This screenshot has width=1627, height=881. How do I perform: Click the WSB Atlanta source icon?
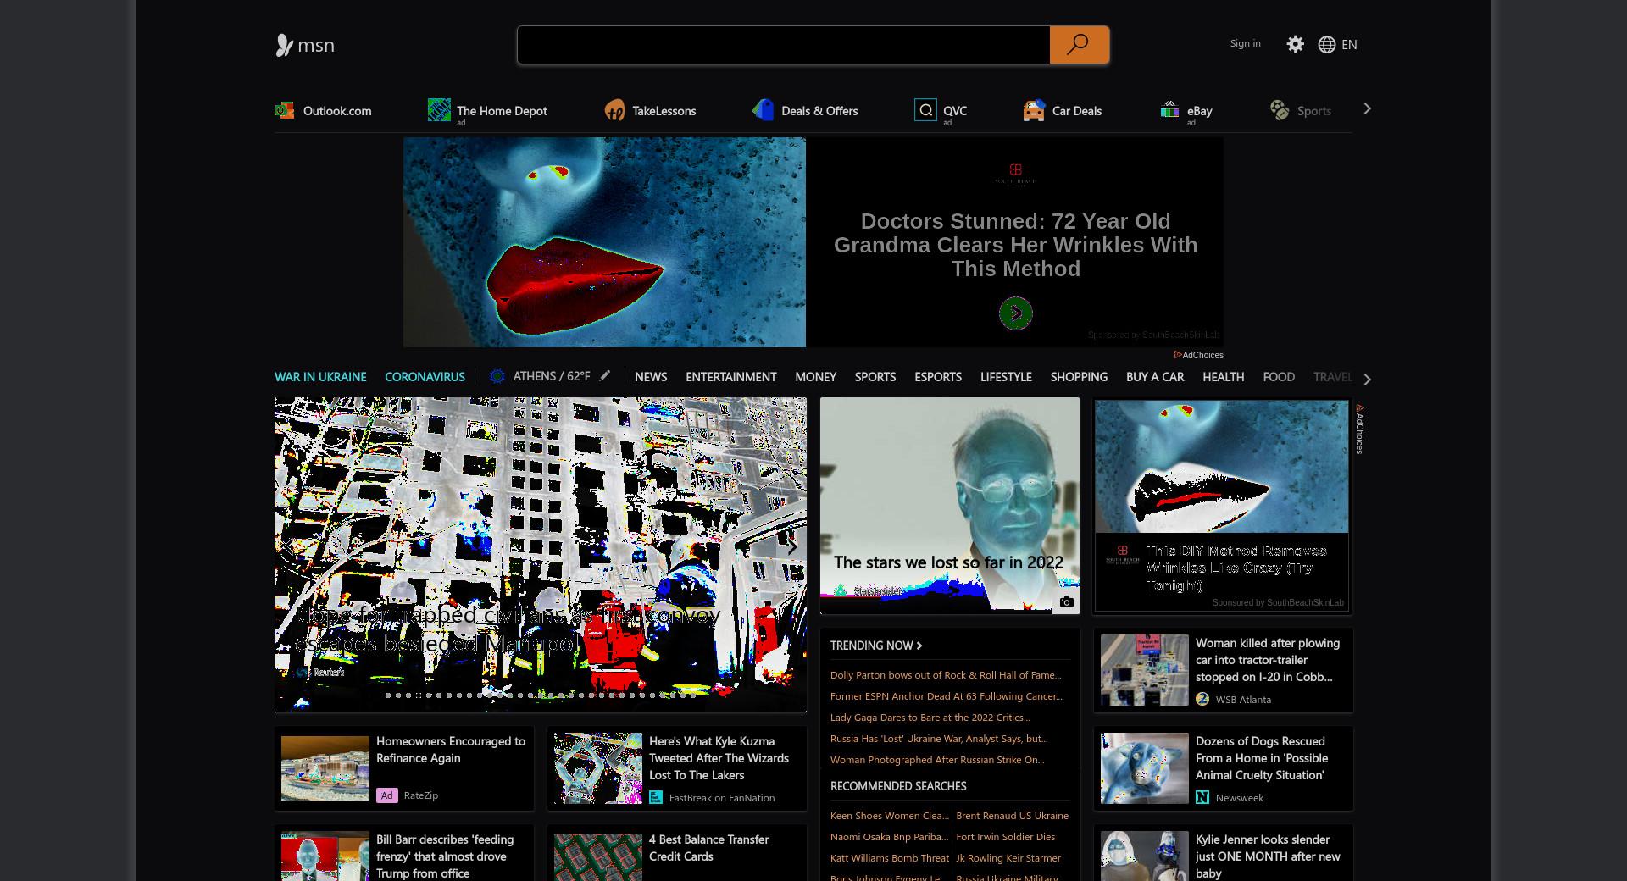pos(1202,699)
